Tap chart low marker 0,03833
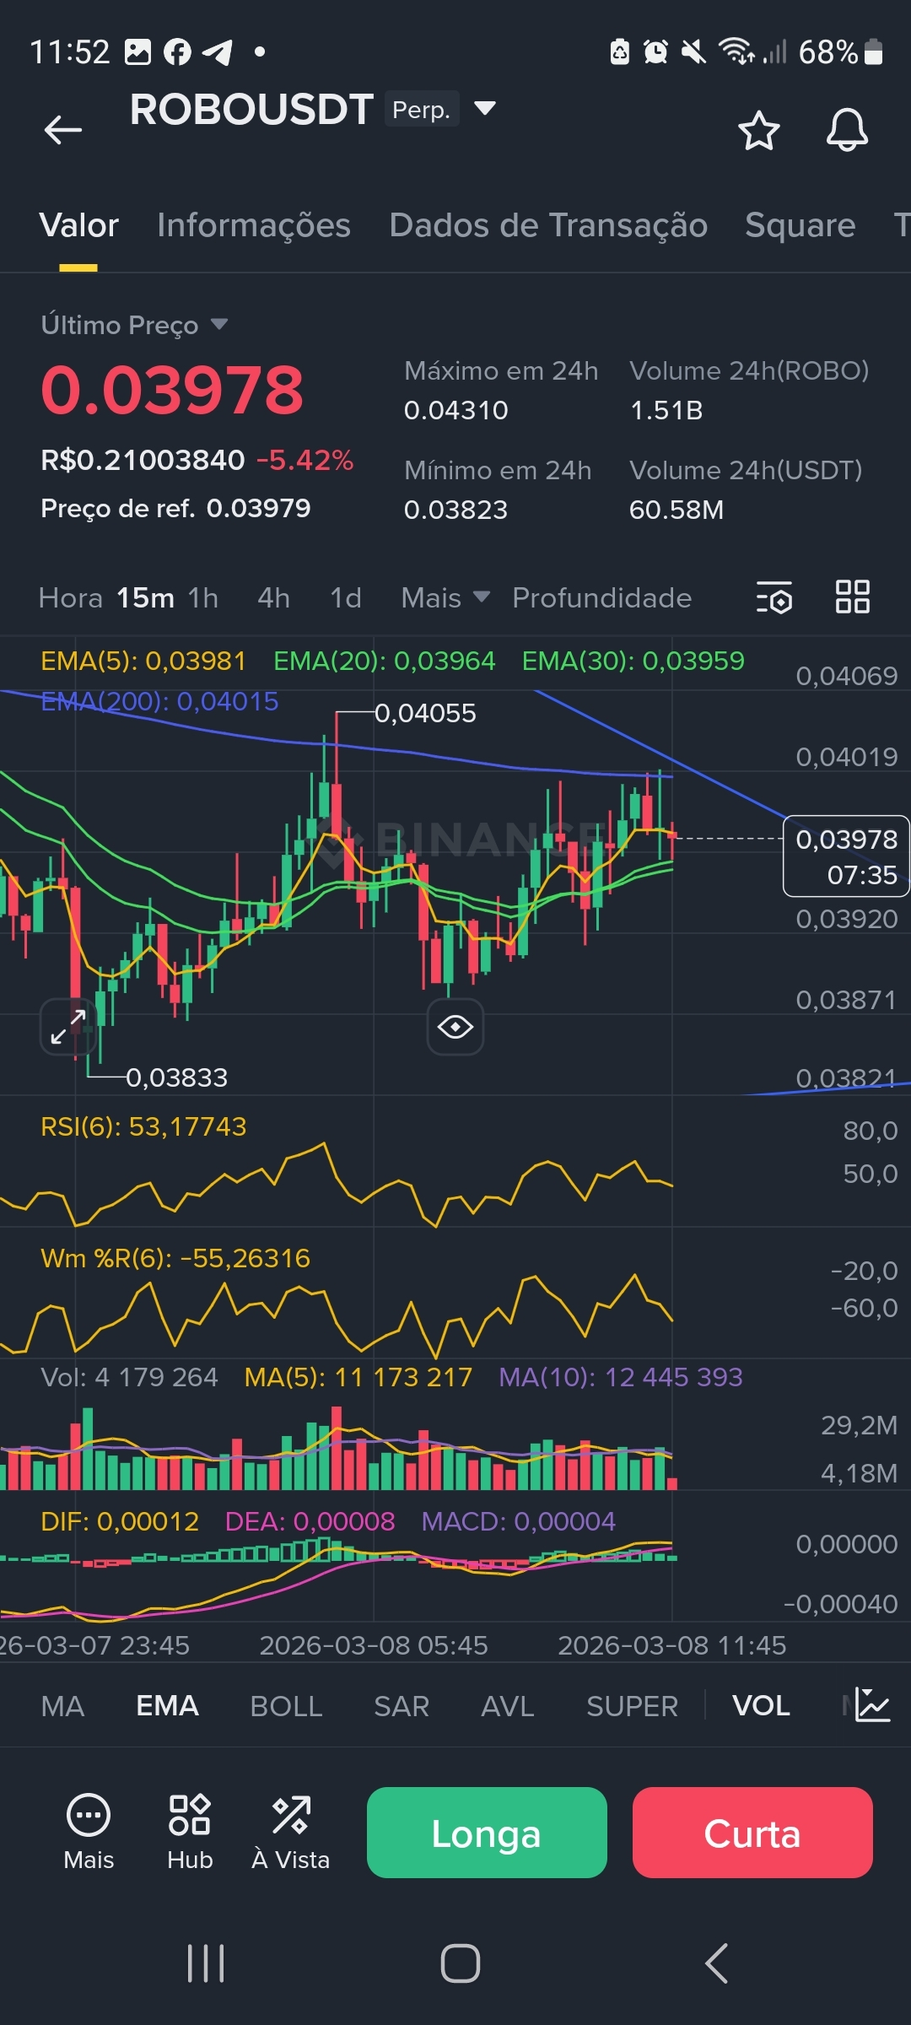911x2025 pixels. click(x=177, y=1077)
